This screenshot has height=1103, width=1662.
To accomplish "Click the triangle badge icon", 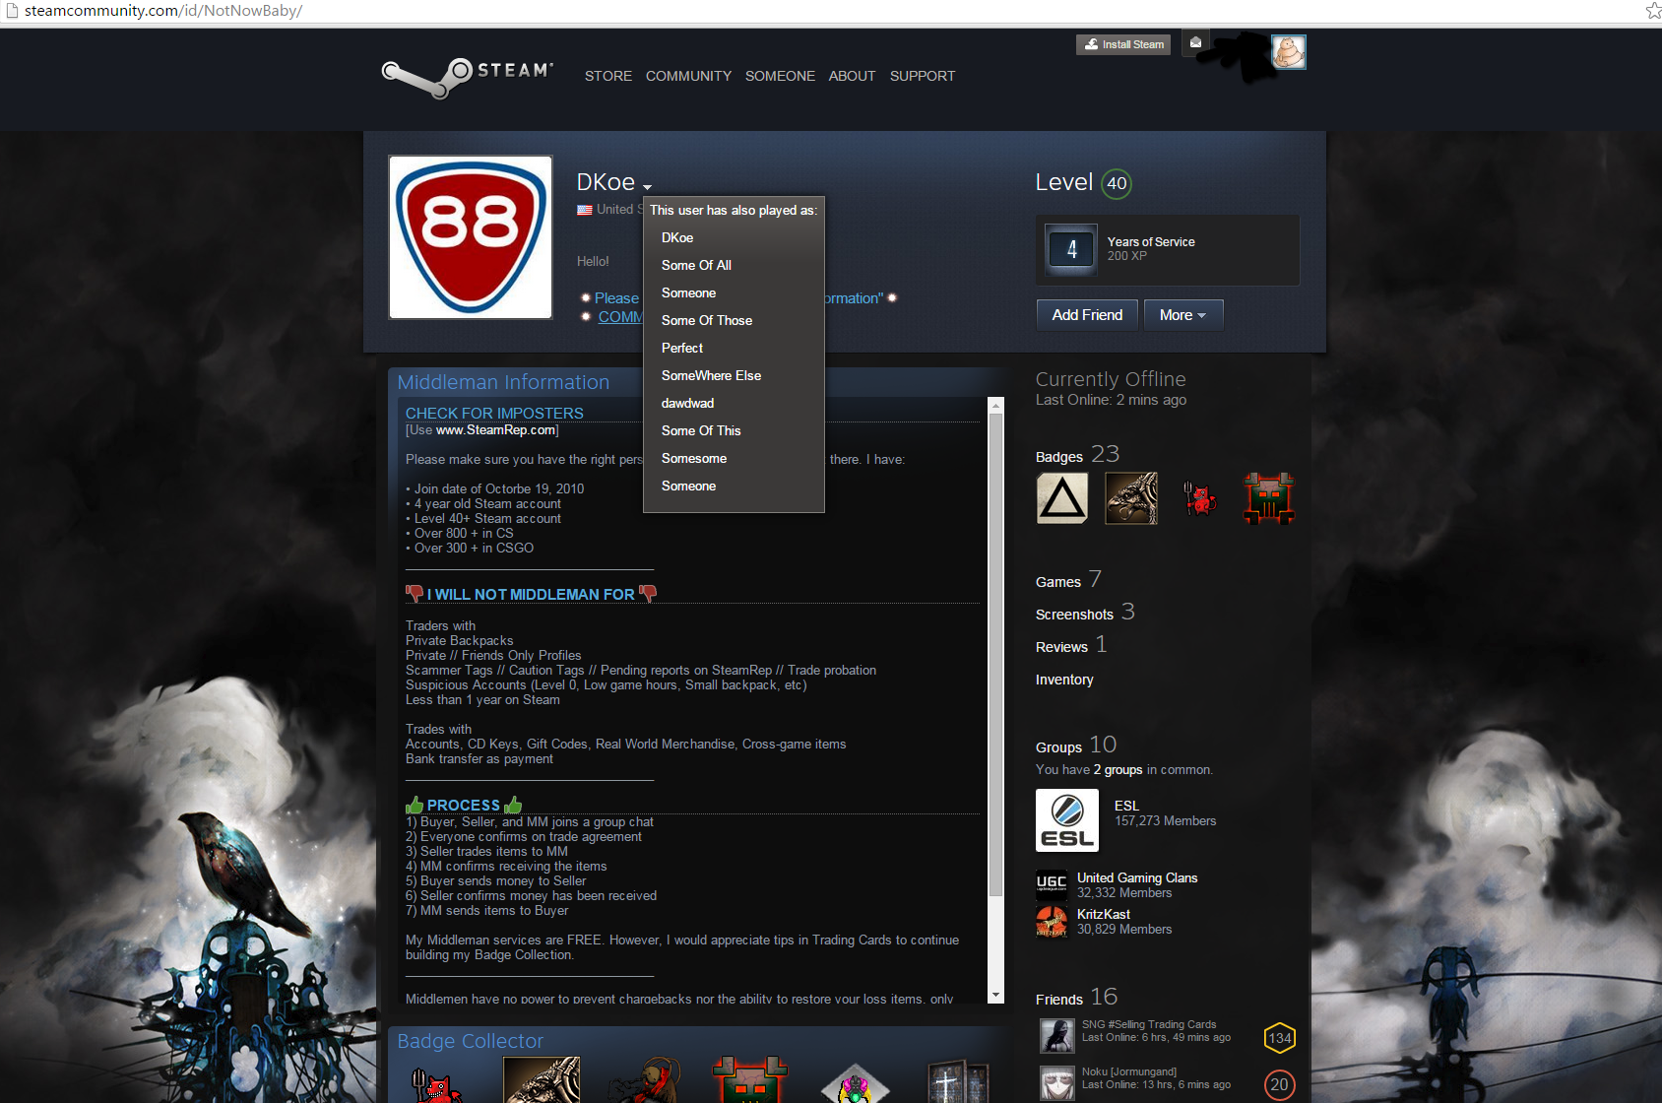I will 1061,498.
